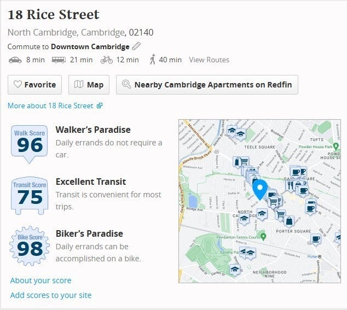Click the Bike Score 98 gear badge

(30, 246)
